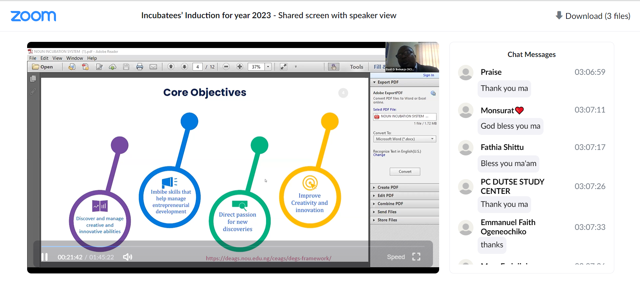
Task: Click the 'Bless you ma'am' message
Action: [508, 164]
